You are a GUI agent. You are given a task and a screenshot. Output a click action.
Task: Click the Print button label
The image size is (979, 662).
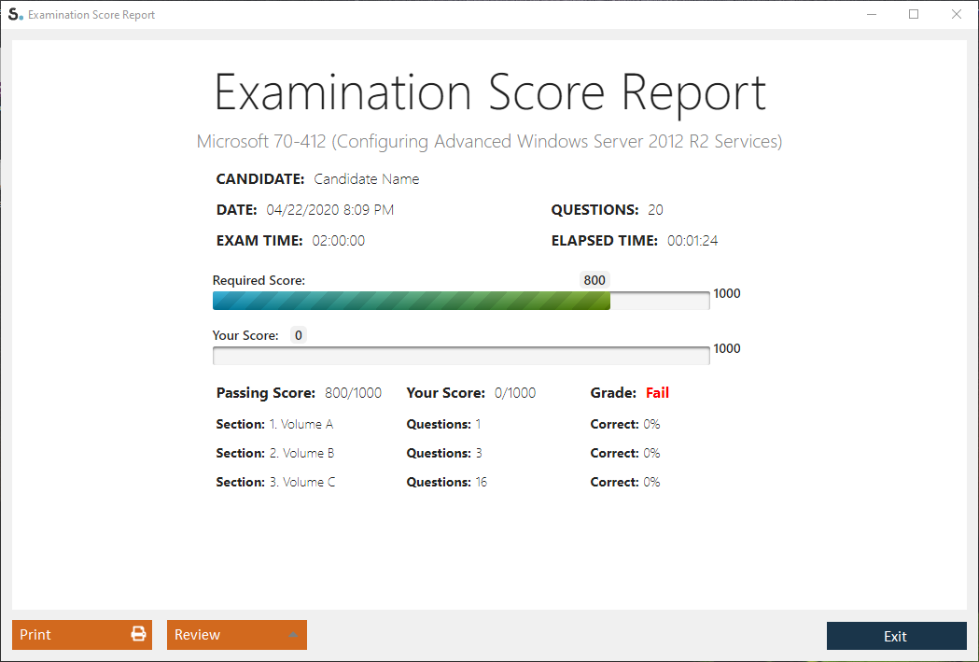pyautogui.click(x=36, y=635)
